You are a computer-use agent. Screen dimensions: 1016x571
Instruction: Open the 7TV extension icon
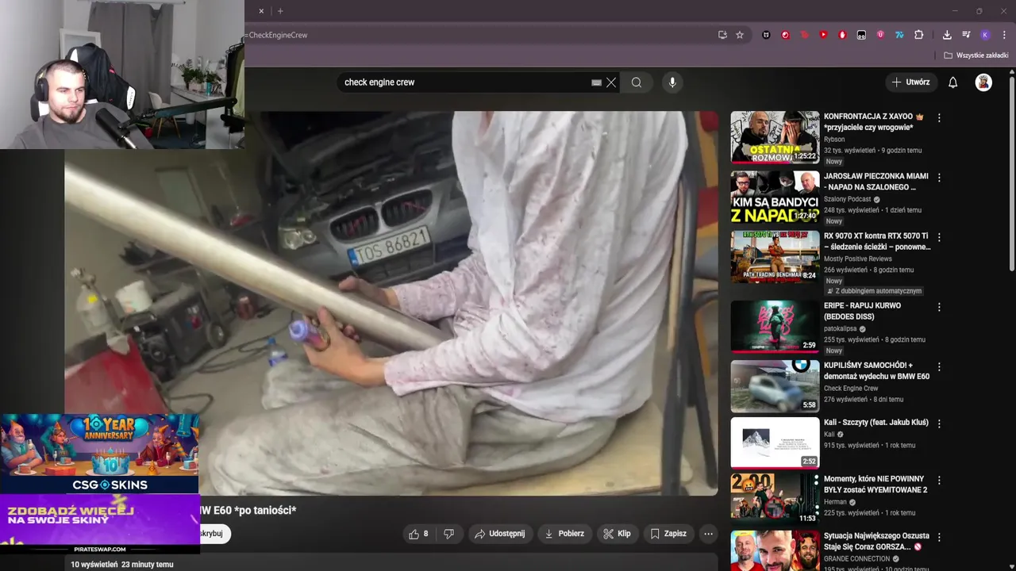899,35
